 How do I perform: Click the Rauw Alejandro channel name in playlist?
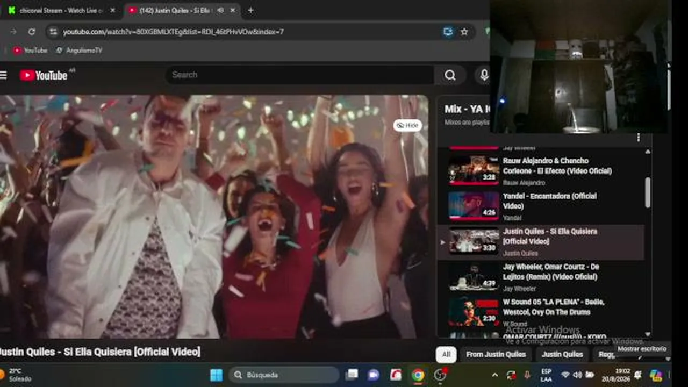point(524,183)
